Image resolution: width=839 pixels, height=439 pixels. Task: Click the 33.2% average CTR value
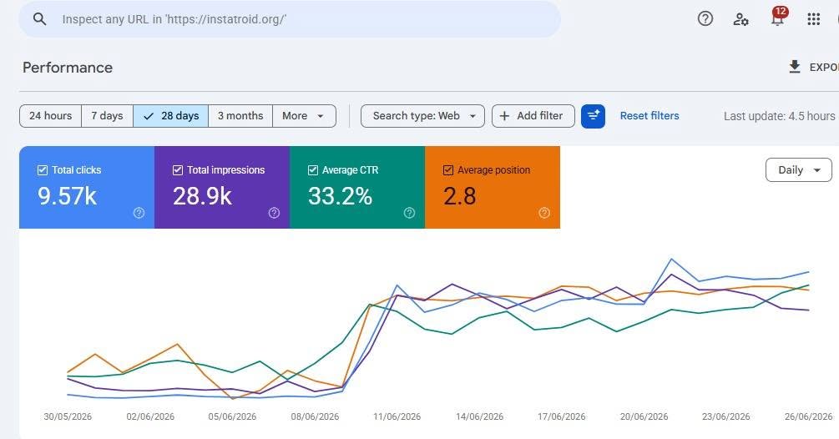point(340,196)
